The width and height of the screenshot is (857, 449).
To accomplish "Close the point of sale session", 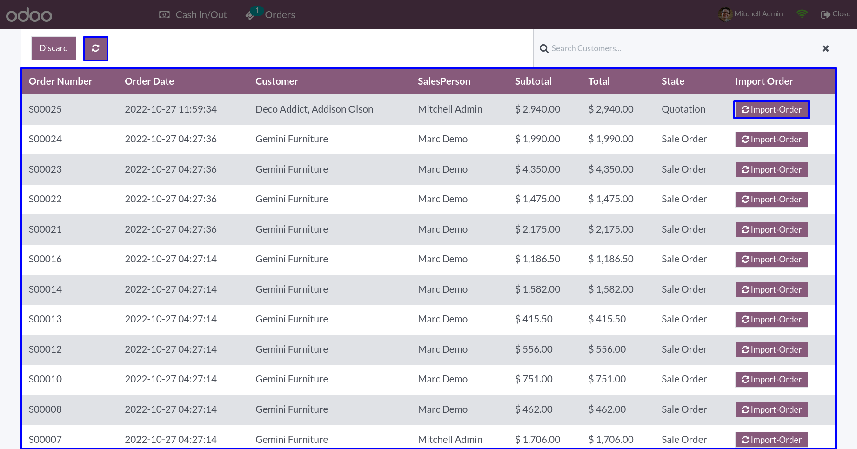I will tap(836, 14).
